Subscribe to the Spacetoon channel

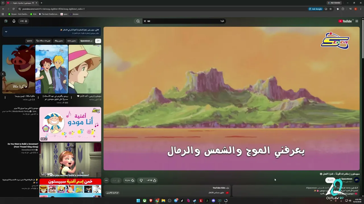pyautogui.click(x=330, y=180)
